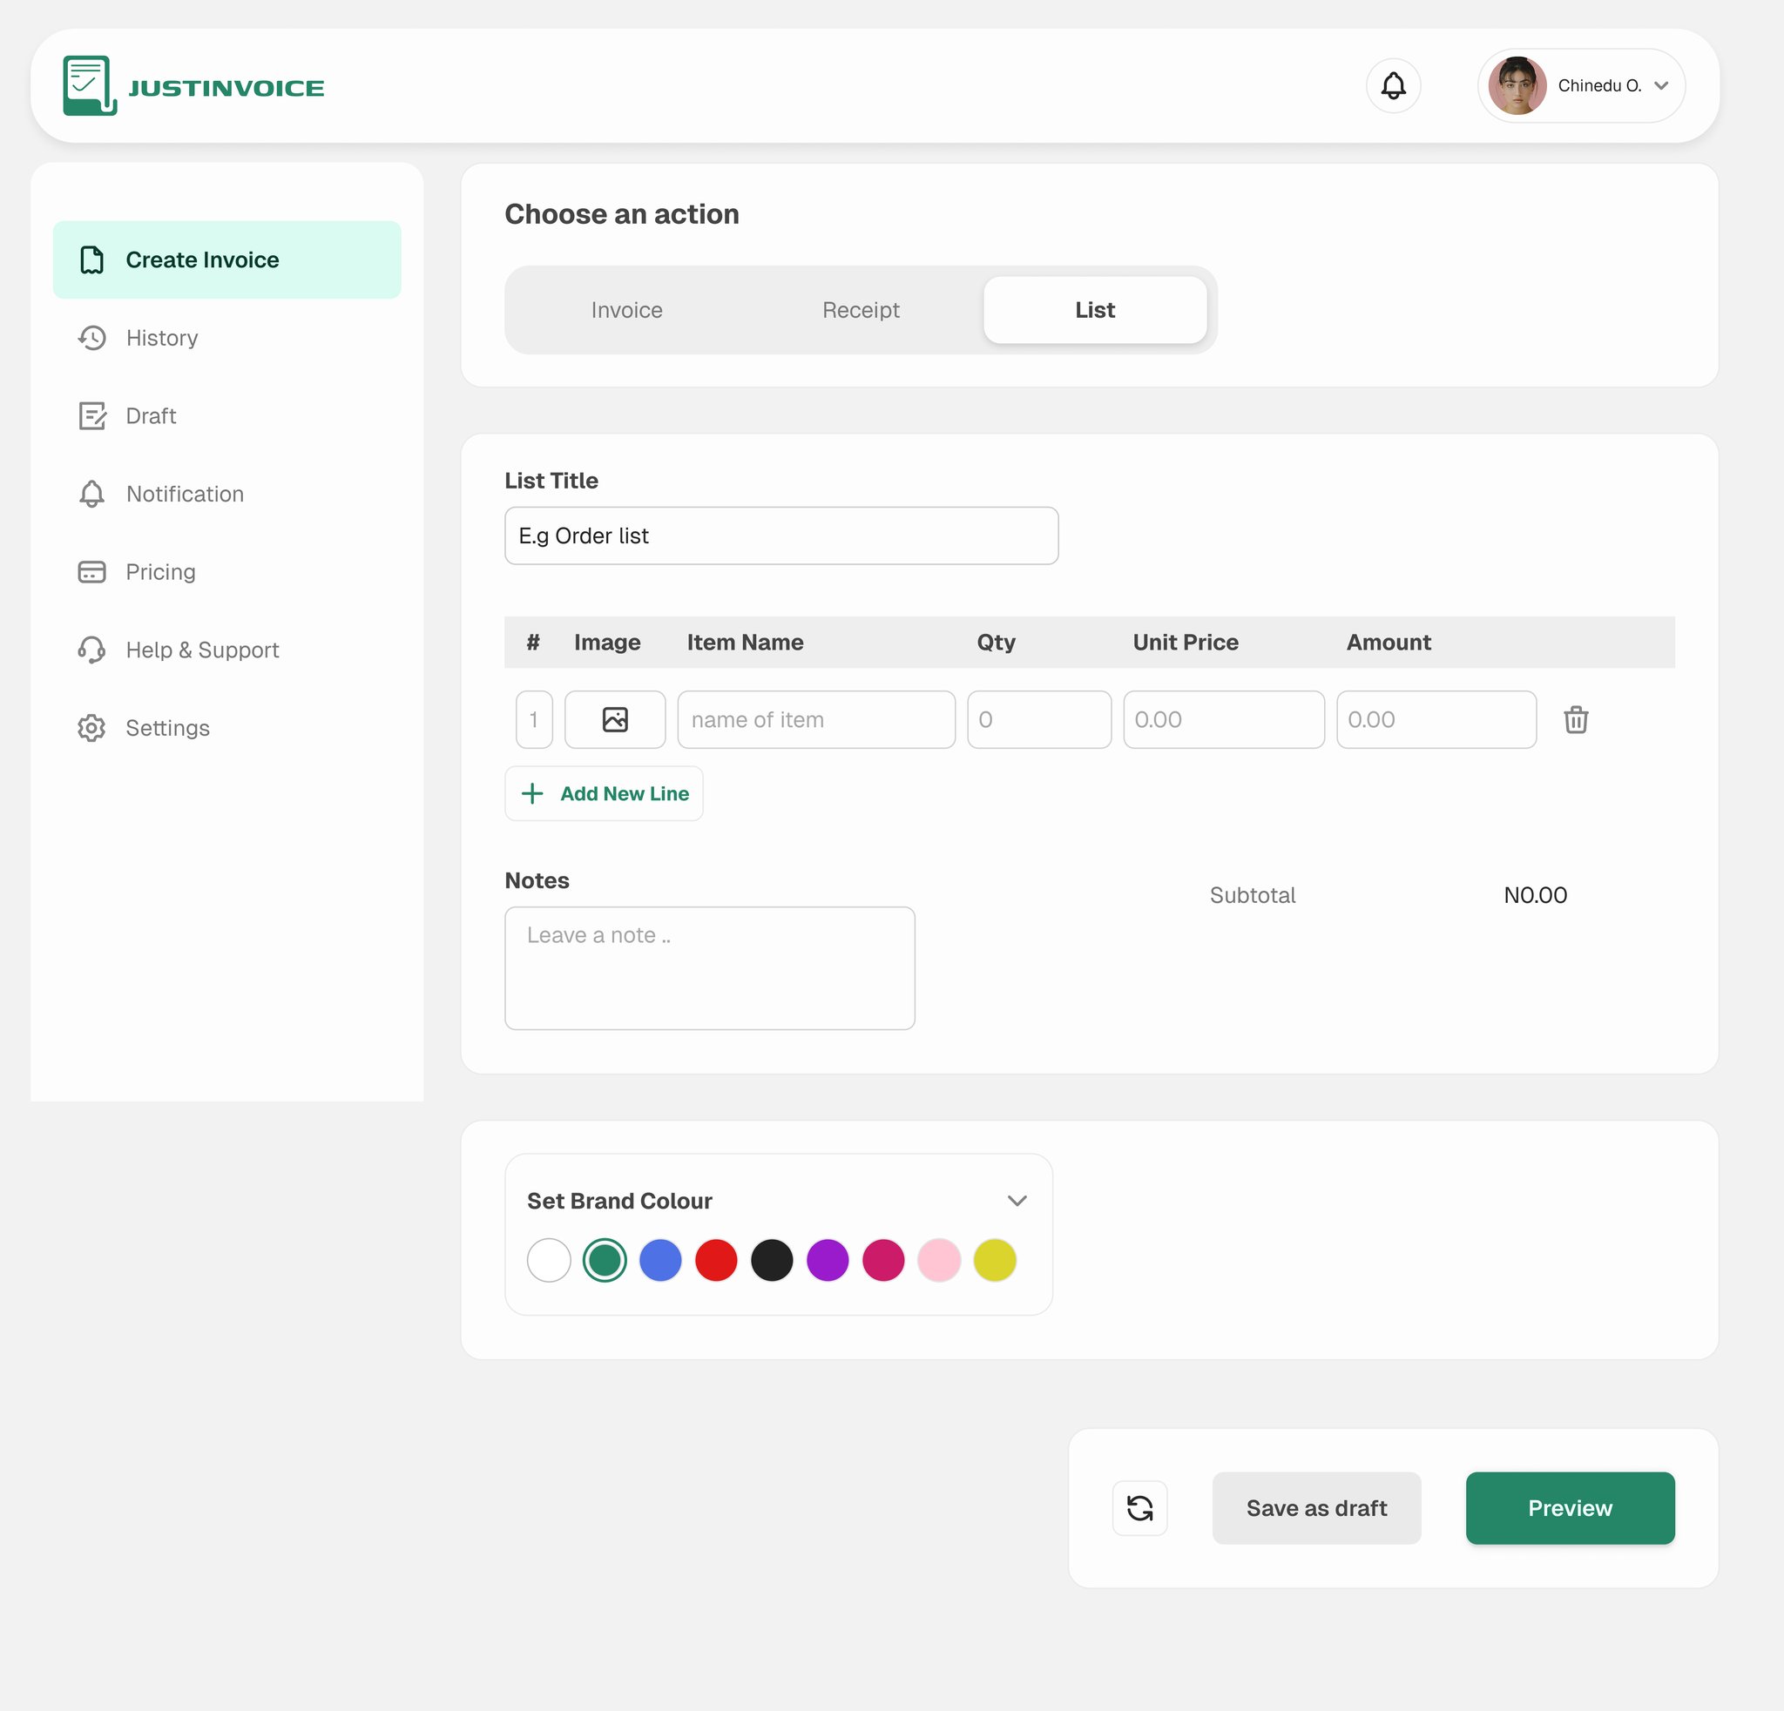Click the List Title input field

click(x=781, y=536)
